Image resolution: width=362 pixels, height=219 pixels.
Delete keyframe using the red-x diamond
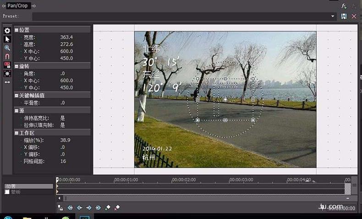[x=117, y=208]
